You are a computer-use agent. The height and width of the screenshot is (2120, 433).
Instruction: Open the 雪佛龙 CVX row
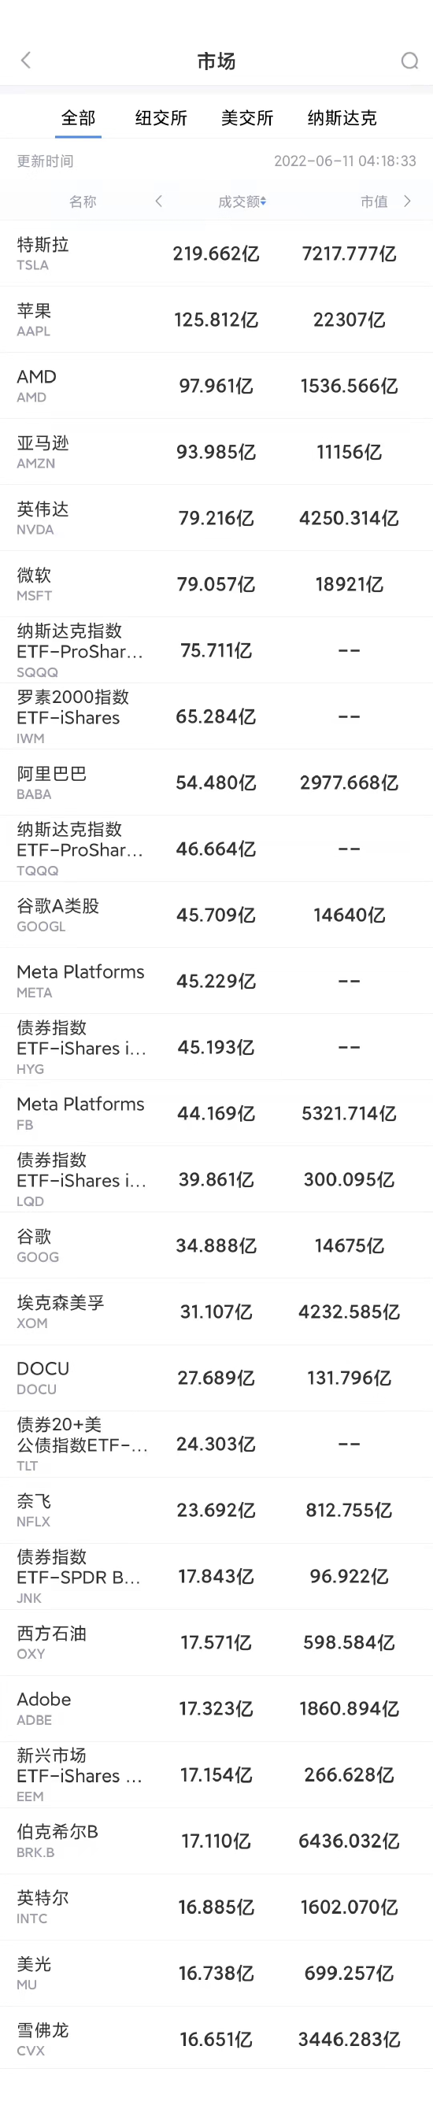(216, 2040)
